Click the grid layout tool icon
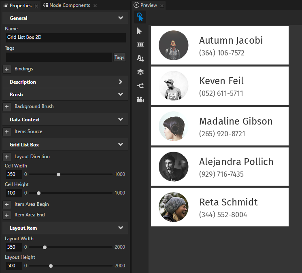The image size is (302, 273). [140, 45]
